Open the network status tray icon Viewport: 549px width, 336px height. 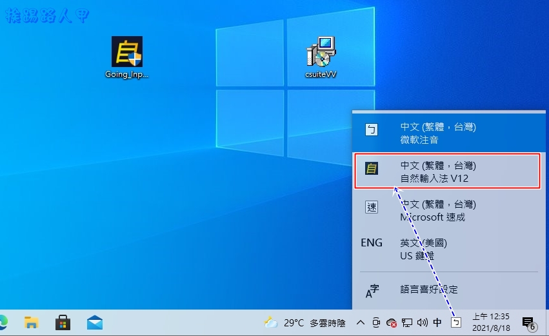click(x=407, y=322)
